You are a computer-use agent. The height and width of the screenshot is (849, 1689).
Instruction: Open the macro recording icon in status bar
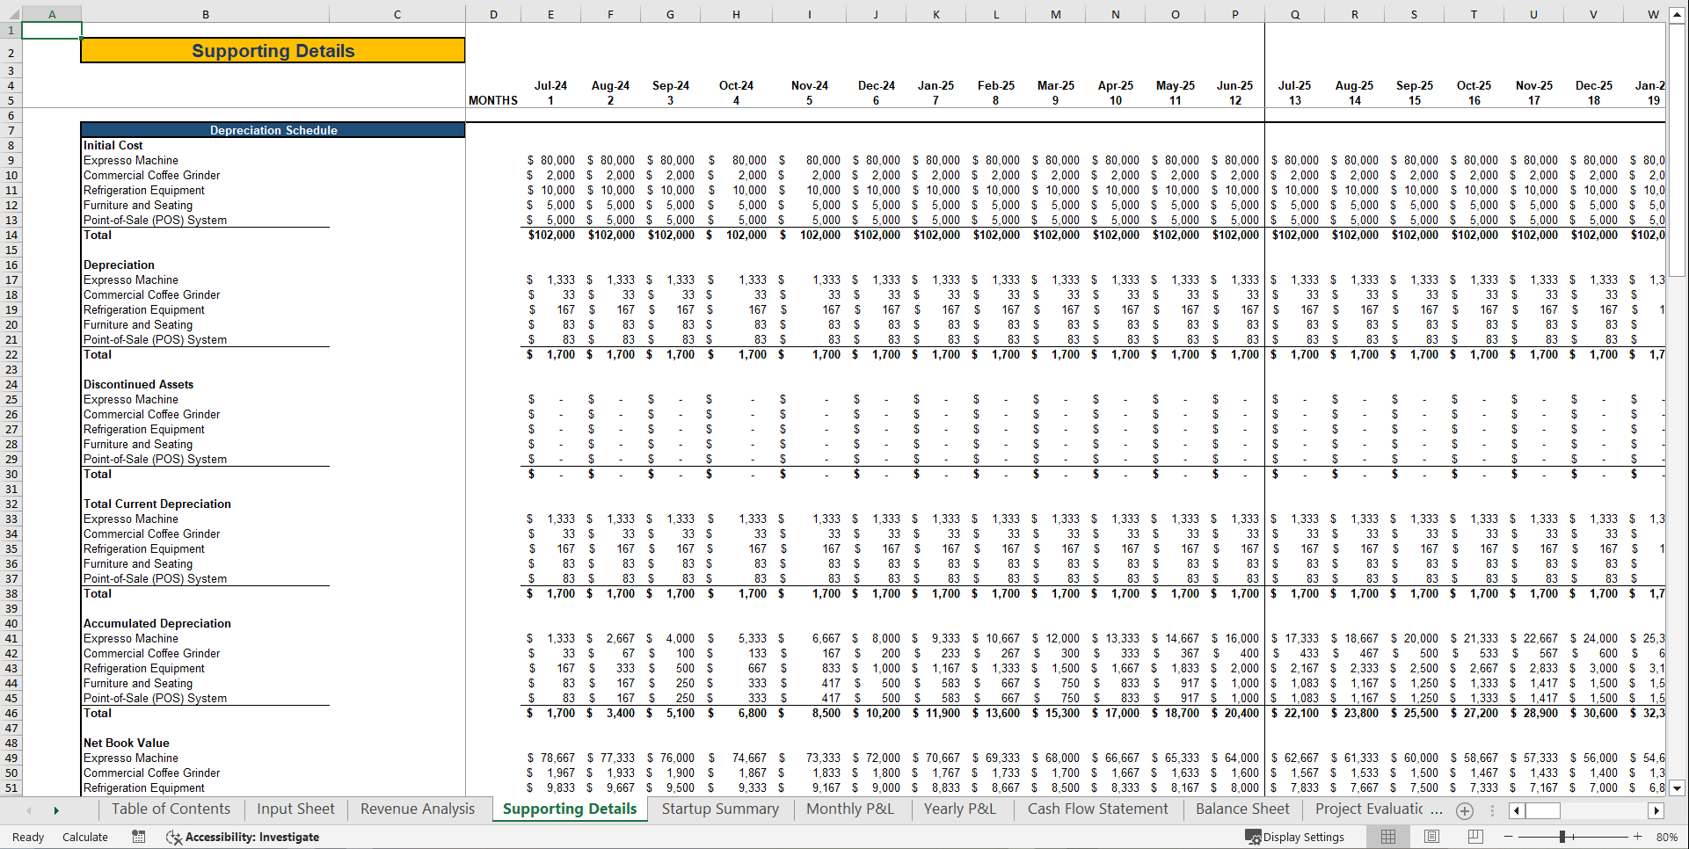pyautogui.click(x=138, y=837)
